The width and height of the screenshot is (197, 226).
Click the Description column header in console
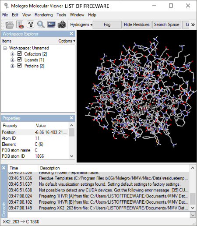(x=114, y=168)
